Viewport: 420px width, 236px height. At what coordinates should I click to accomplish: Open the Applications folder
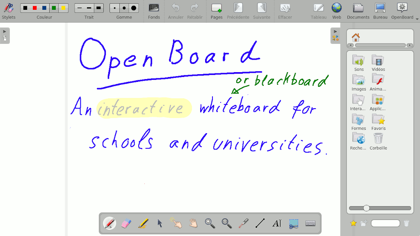[x=378, y=102]
